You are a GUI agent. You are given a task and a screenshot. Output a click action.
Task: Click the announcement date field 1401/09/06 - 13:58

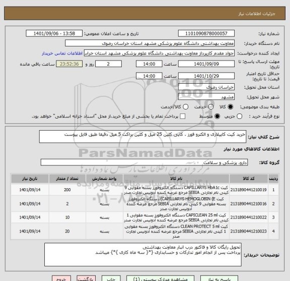[x=54, y=34]
